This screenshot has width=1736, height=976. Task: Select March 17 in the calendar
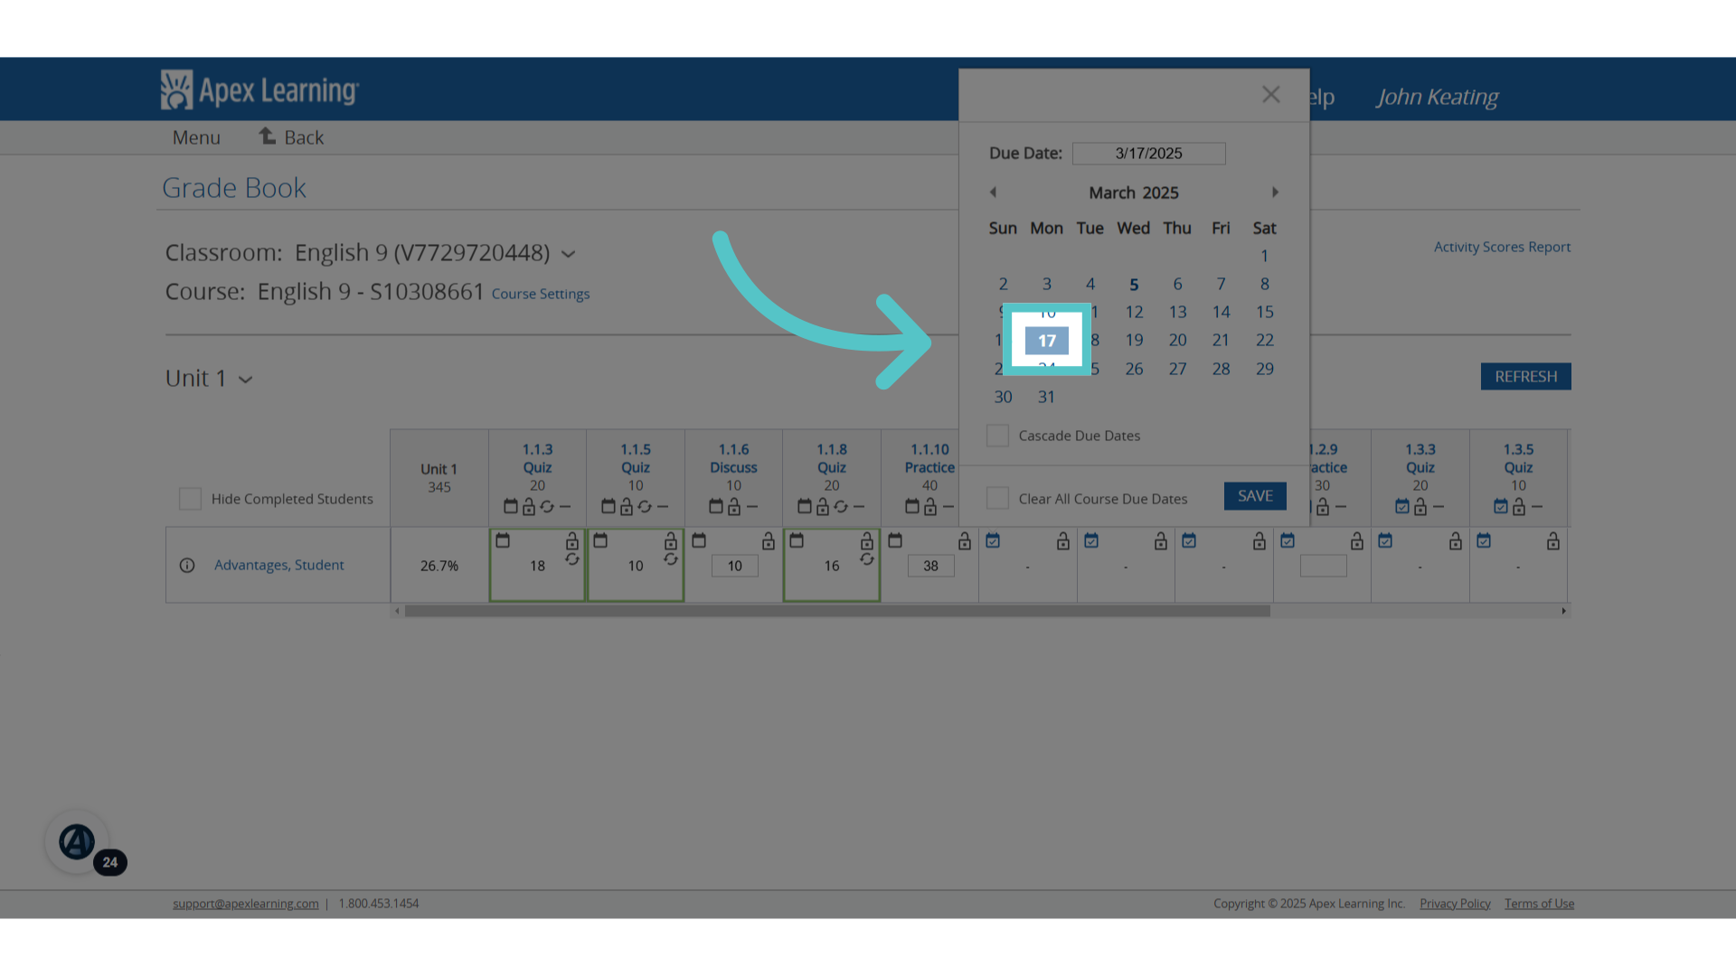pos(1047,341)
